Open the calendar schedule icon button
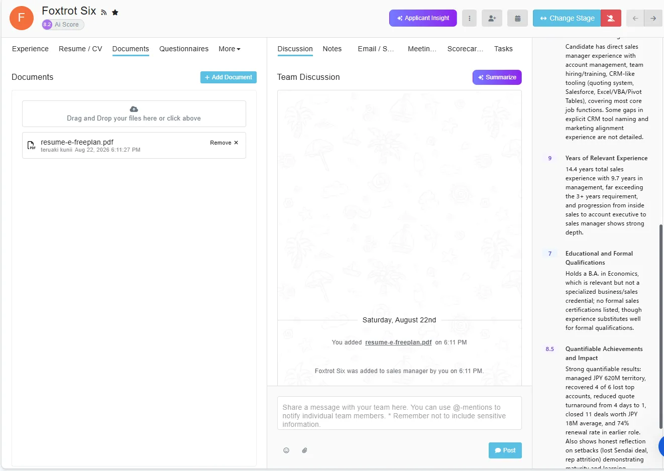The image size is (664, 471). [x=517, y=18]
